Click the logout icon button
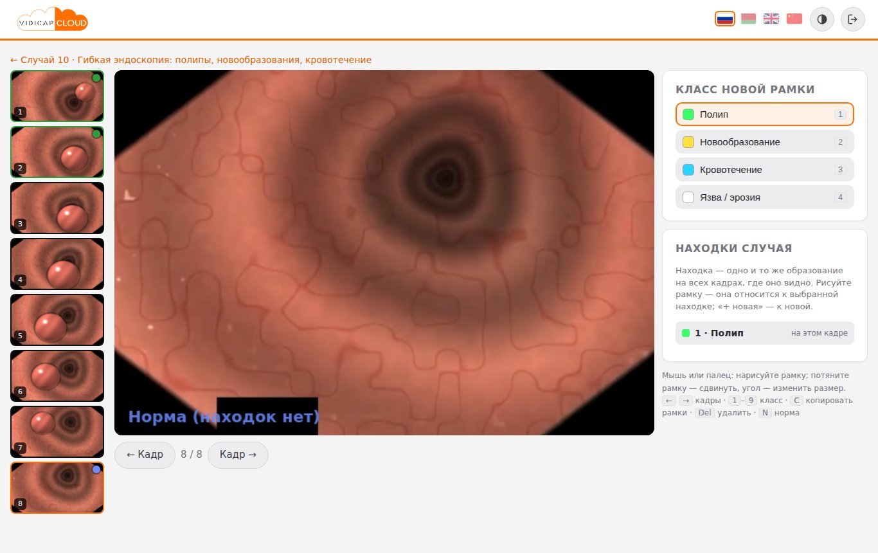 (x=853, y=19)
